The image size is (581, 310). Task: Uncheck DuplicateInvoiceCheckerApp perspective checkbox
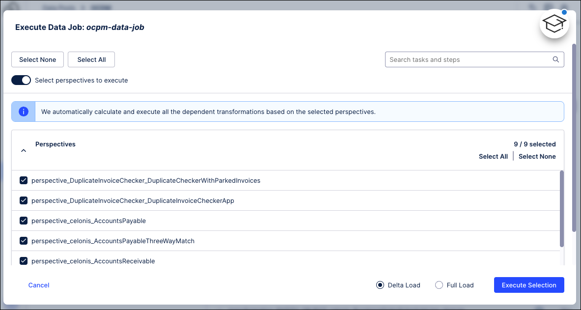click(24, 200)
